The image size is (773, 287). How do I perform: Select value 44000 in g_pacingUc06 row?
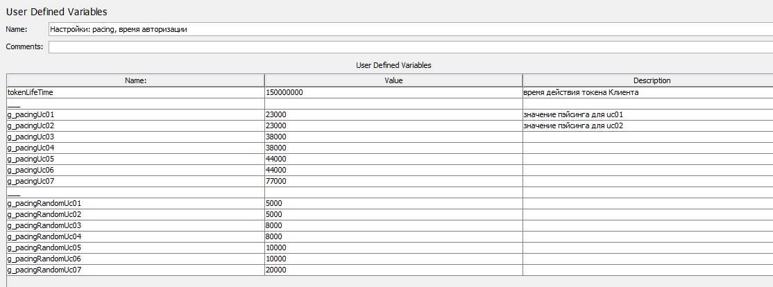pyautogui.click(x=393, y=170)
